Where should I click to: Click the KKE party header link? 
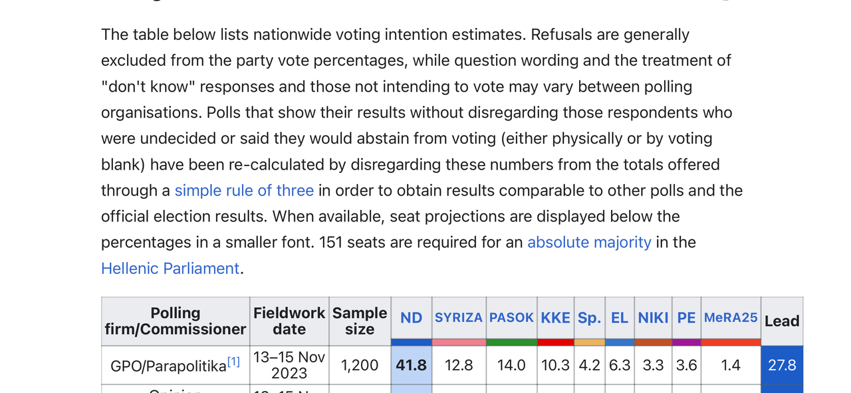point(555,318)
